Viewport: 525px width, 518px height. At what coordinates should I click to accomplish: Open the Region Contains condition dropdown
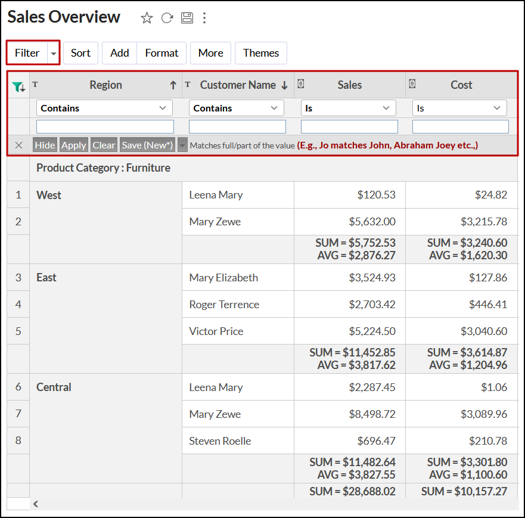(x=104, y=108)
